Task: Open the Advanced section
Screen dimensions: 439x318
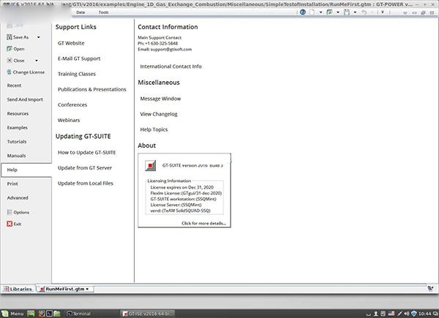Action: click(18, 197)
